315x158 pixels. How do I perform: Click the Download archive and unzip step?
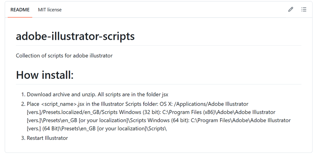pyautogui.click(x=97, y=95)
